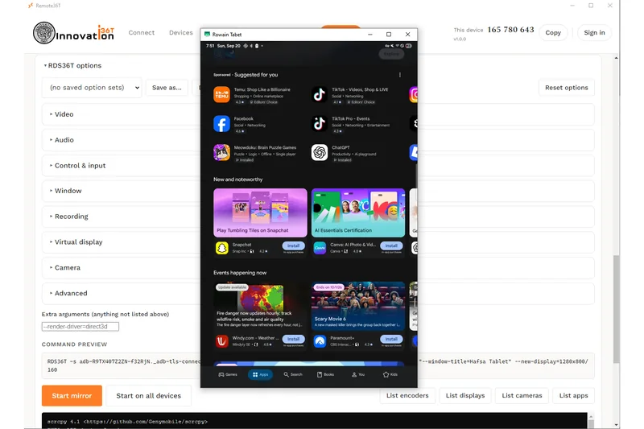Click the List cameras button
Screen dimensions: 644x429
click(522, 395)
